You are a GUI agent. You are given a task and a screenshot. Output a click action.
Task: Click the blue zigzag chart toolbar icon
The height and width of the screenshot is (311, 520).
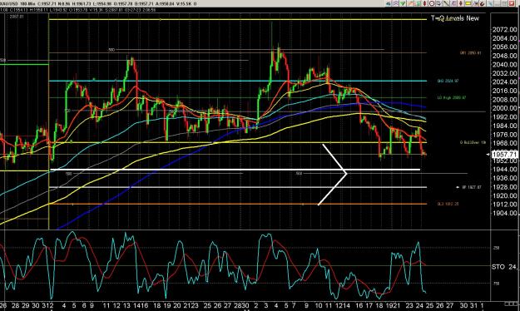475,3
